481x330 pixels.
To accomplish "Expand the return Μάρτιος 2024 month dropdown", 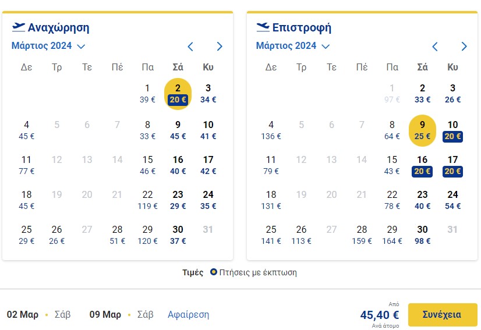I will (x=293, y=46).
